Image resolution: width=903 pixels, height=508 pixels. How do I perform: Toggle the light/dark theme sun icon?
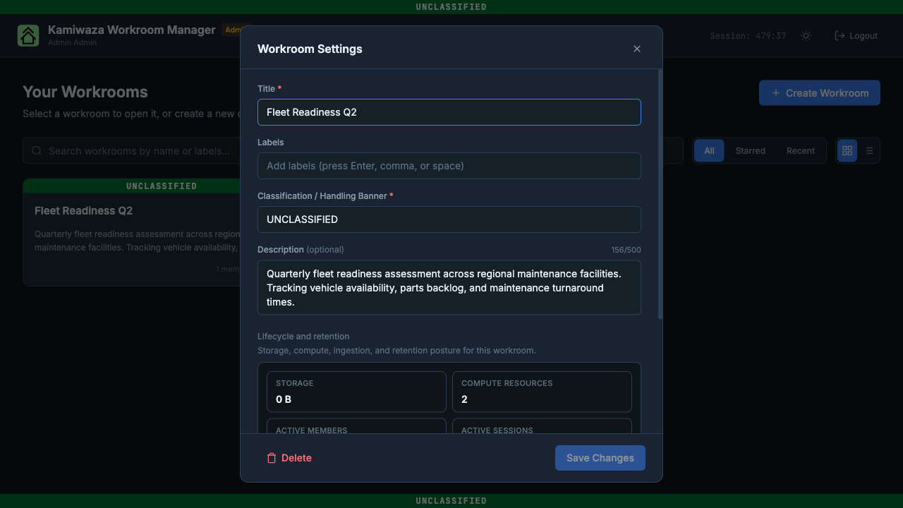tap(806, 35)
